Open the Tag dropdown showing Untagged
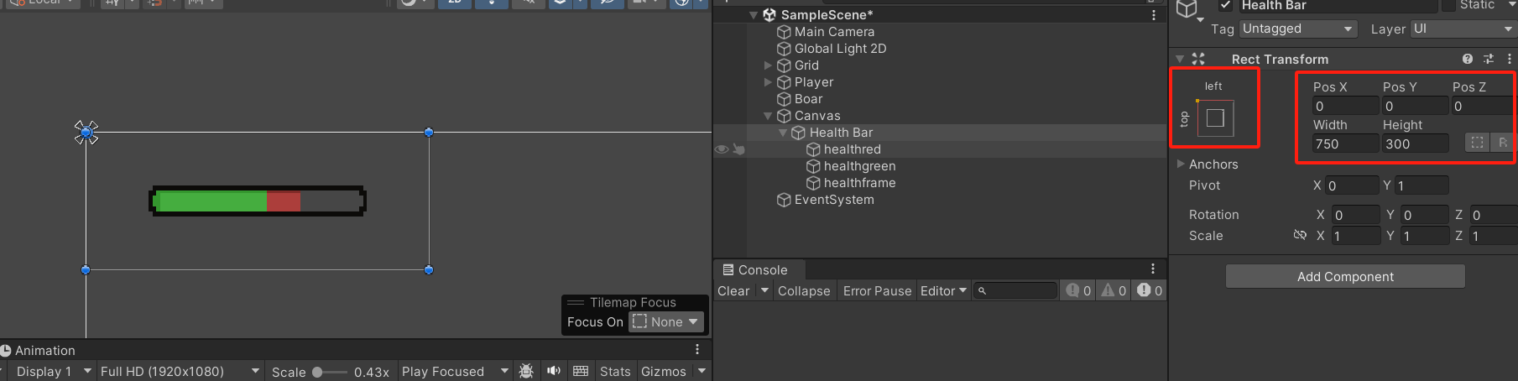 1297,29
